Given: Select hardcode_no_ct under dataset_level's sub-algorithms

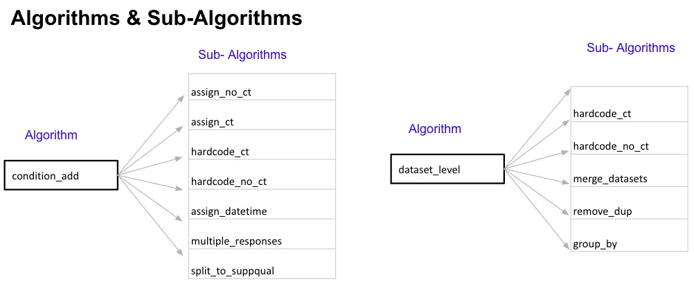Looking at the screenshot, I should [x=630, y=146].
